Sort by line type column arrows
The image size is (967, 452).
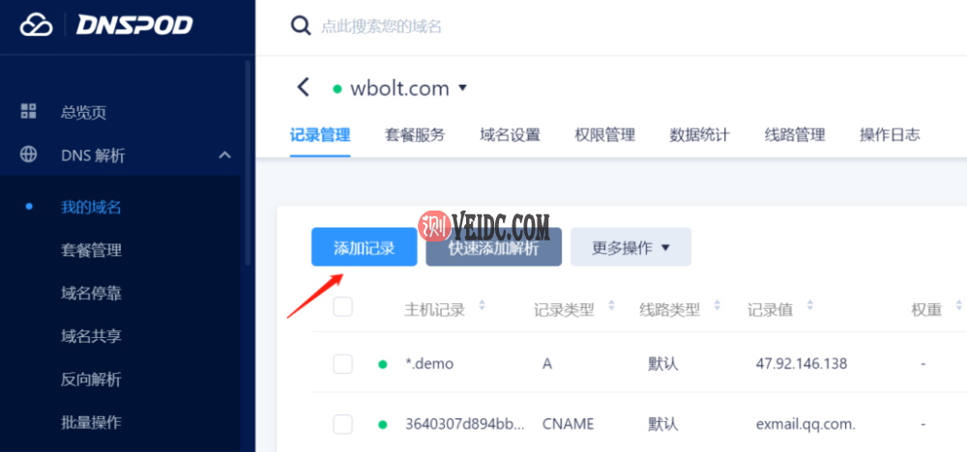(x=718, y=305)
